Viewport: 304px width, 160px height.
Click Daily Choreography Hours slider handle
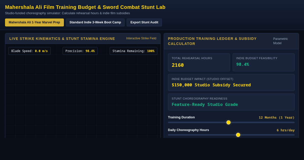click(238, 135)
